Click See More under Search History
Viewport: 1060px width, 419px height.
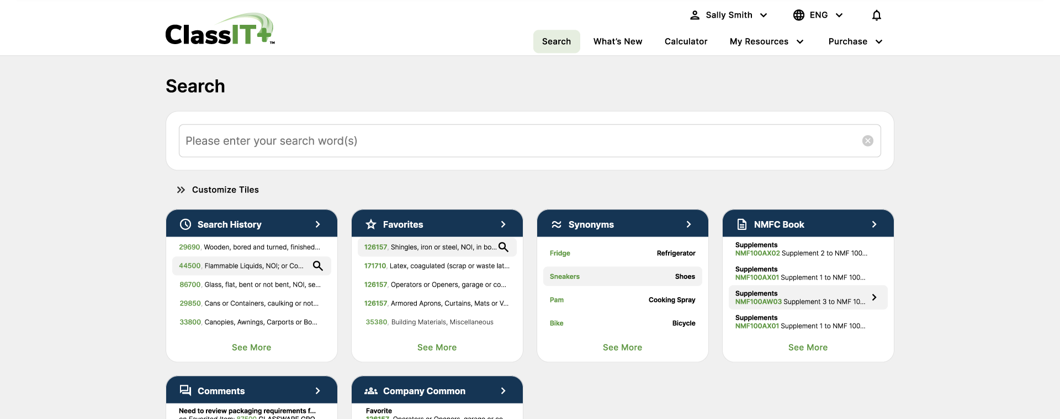tap(251, 347)
